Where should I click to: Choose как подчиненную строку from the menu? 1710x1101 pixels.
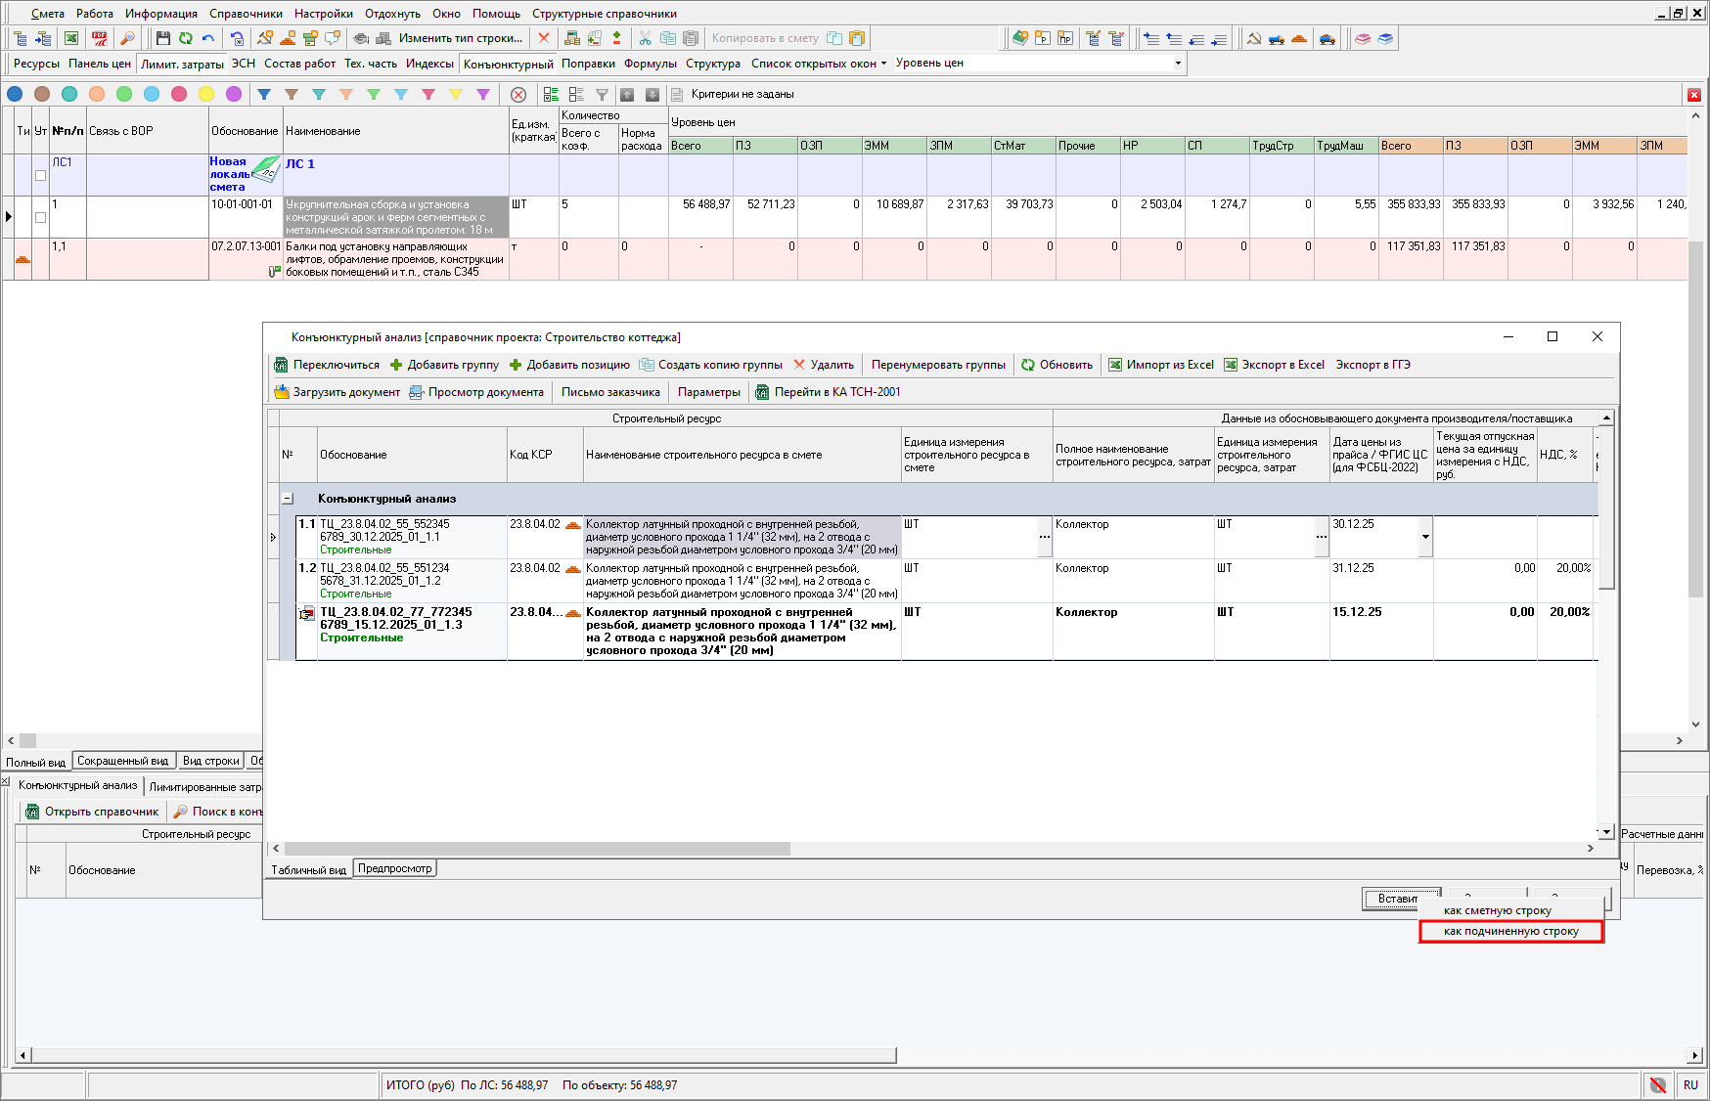click(1510, 932)
